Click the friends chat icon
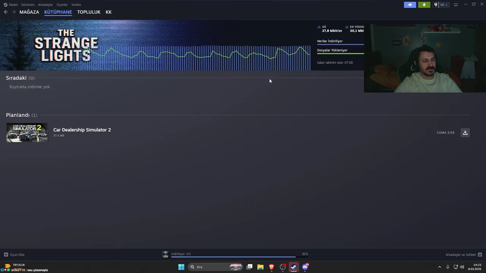The width and height of the screenshot is (486, 273). (480, 255)
